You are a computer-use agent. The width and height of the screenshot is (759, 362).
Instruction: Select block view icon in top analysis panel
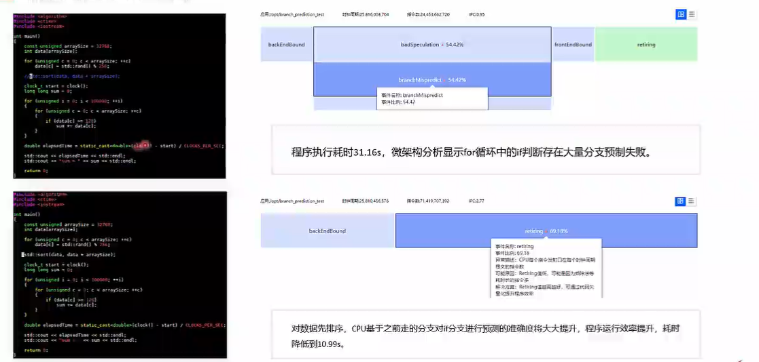pyautogui.click(x=681, y=14)
